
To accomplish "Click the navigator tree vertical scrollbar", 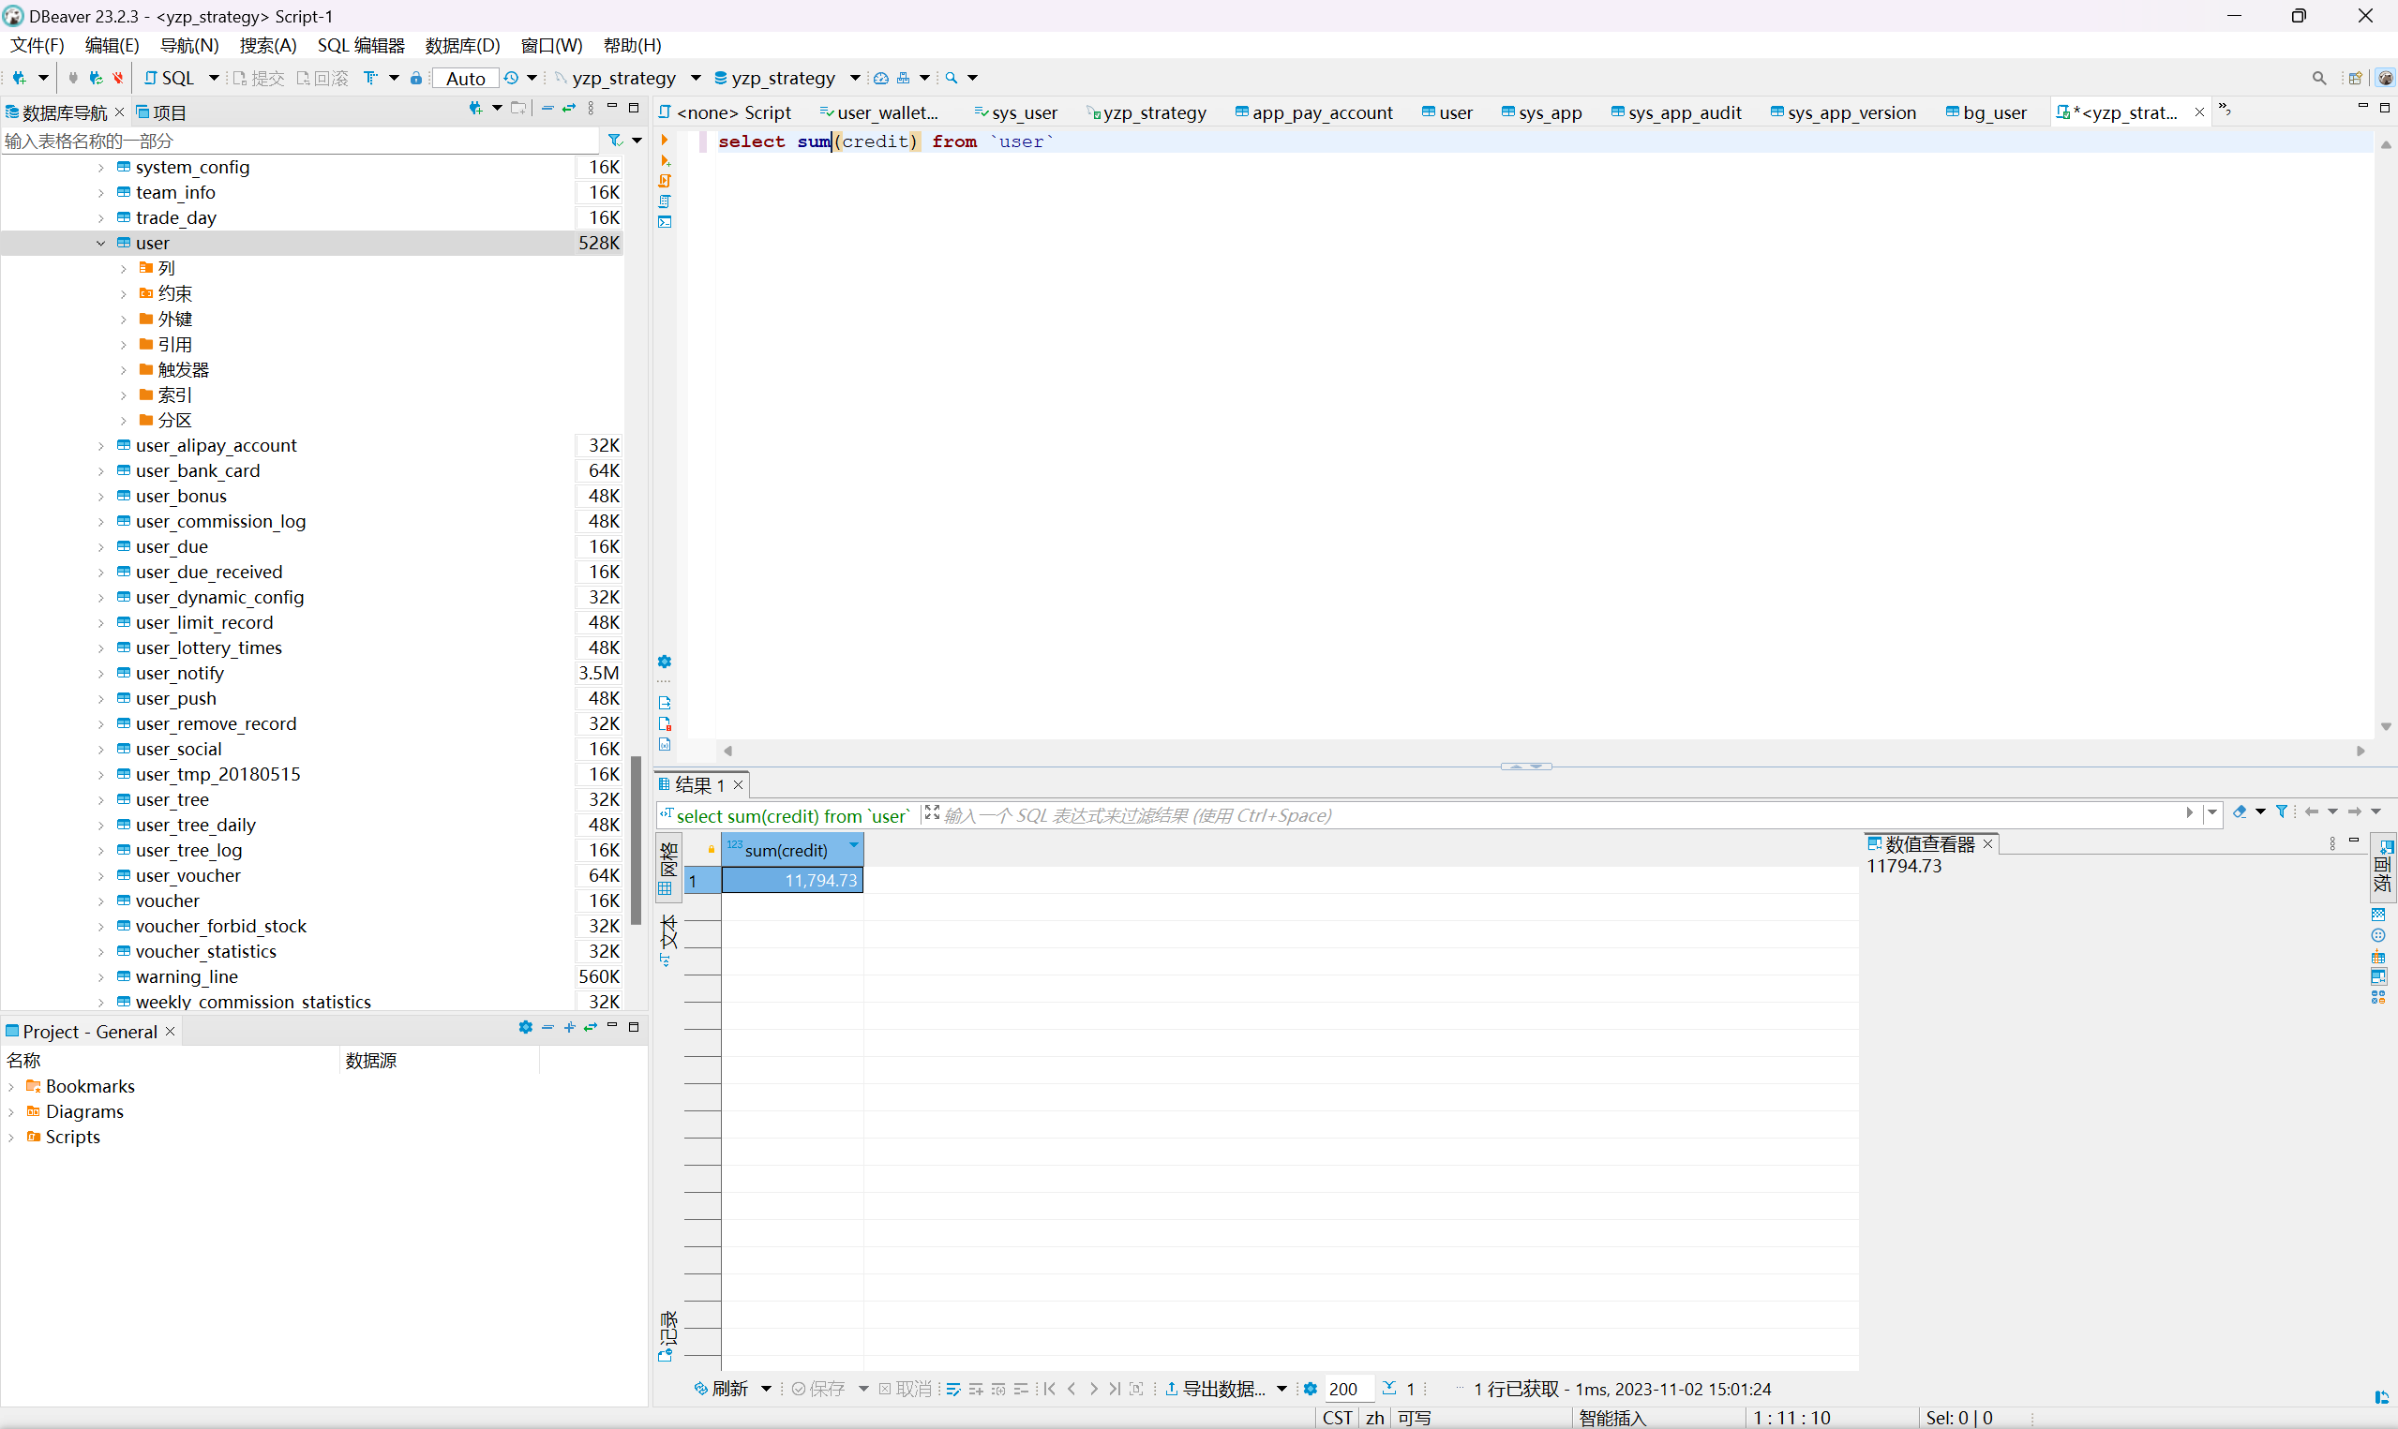I will [x=636, y=840].
